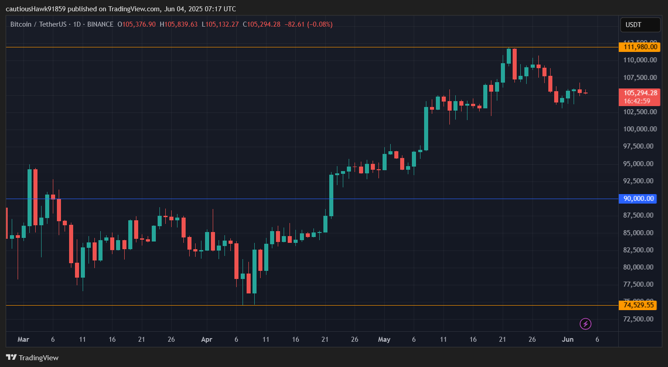Select the Jun label on the time axis
The width and height of the screenshot is (668, 367).
coord(568,339)
